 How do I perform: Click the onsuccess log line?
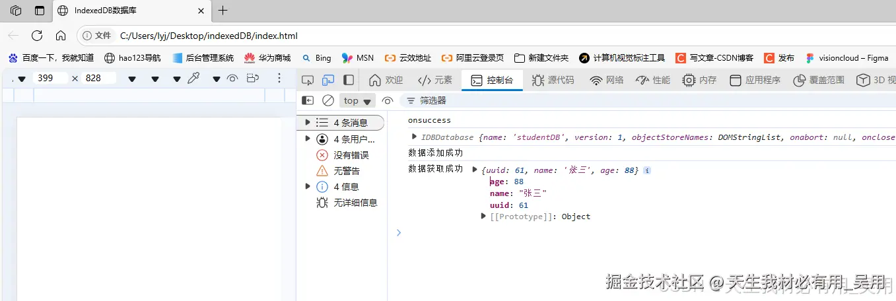tap(429, 120)
